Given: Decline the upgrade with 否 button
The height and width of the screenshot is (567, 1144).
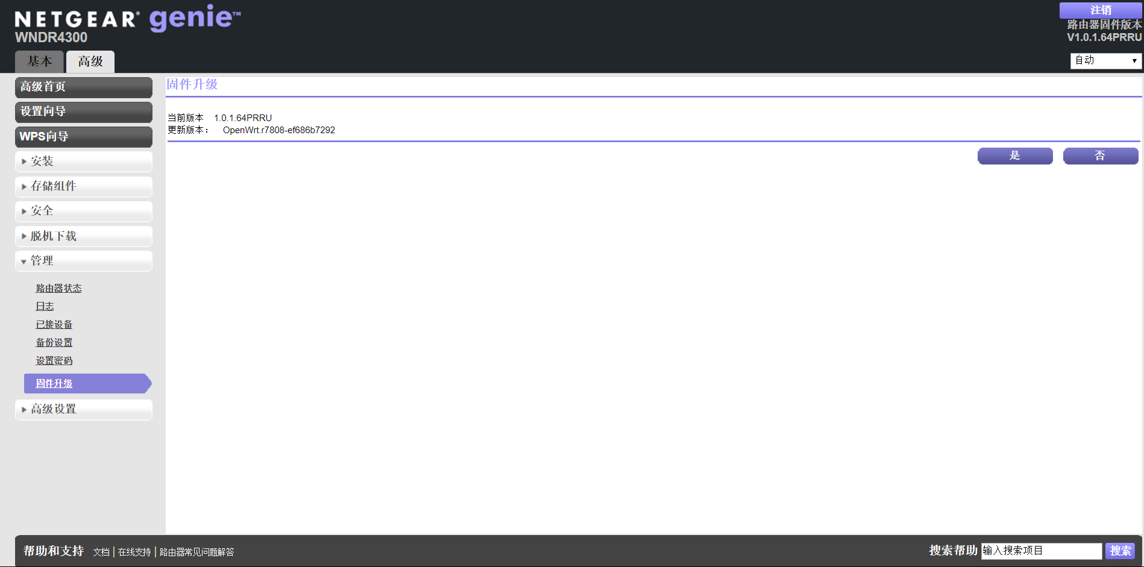Looking at the screenshot, I should pos(1101,156).
